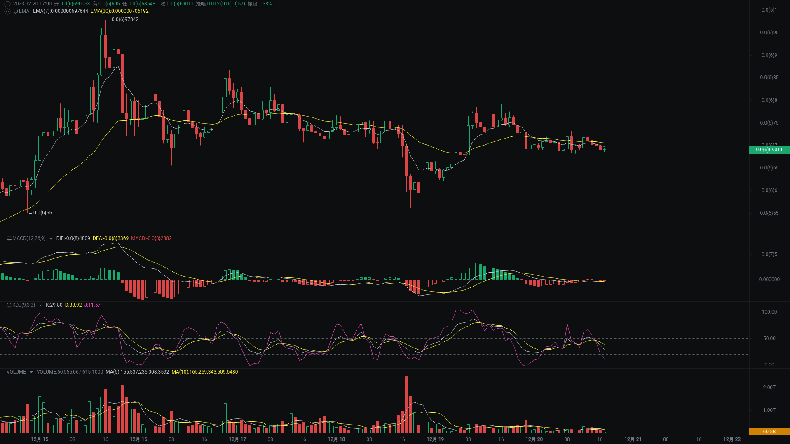Click the open price 0.0{6}690053
790x444 pixels.
(75, 4)
